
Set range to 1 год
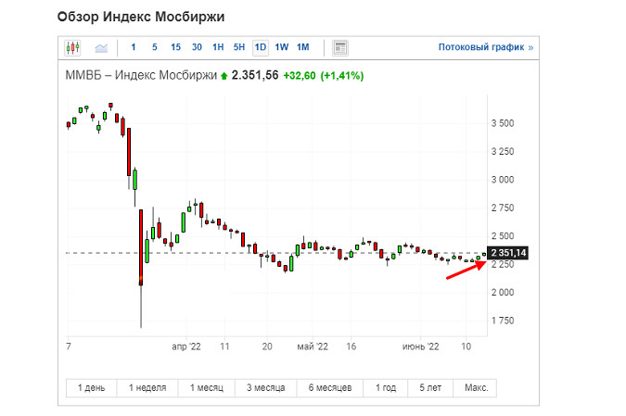[386, 387]
